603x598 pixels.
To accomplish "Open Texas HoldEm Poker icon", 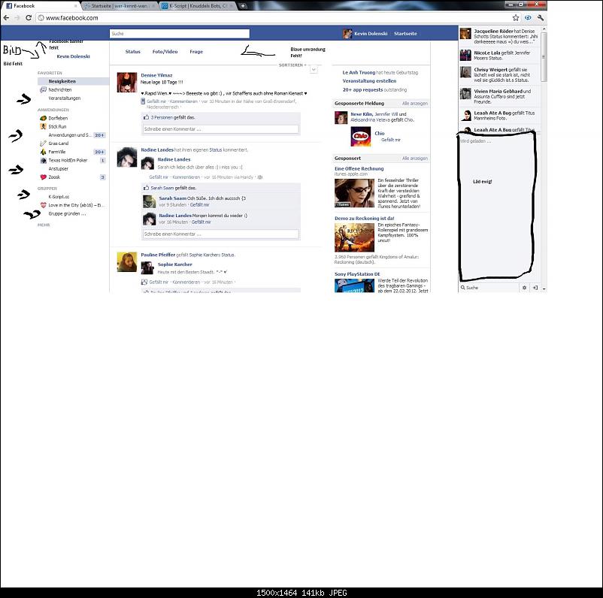I will pyautogui.click(x=43, y=160).
